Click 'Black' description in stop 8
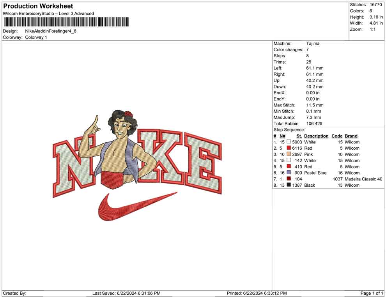The height and width of the screenshot is (297, 386). (x=310, y=185)
